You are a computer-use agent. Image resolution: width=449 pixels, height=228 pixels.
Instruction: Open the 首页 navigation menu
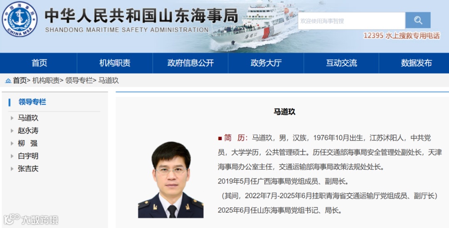[x=39, y=63]
